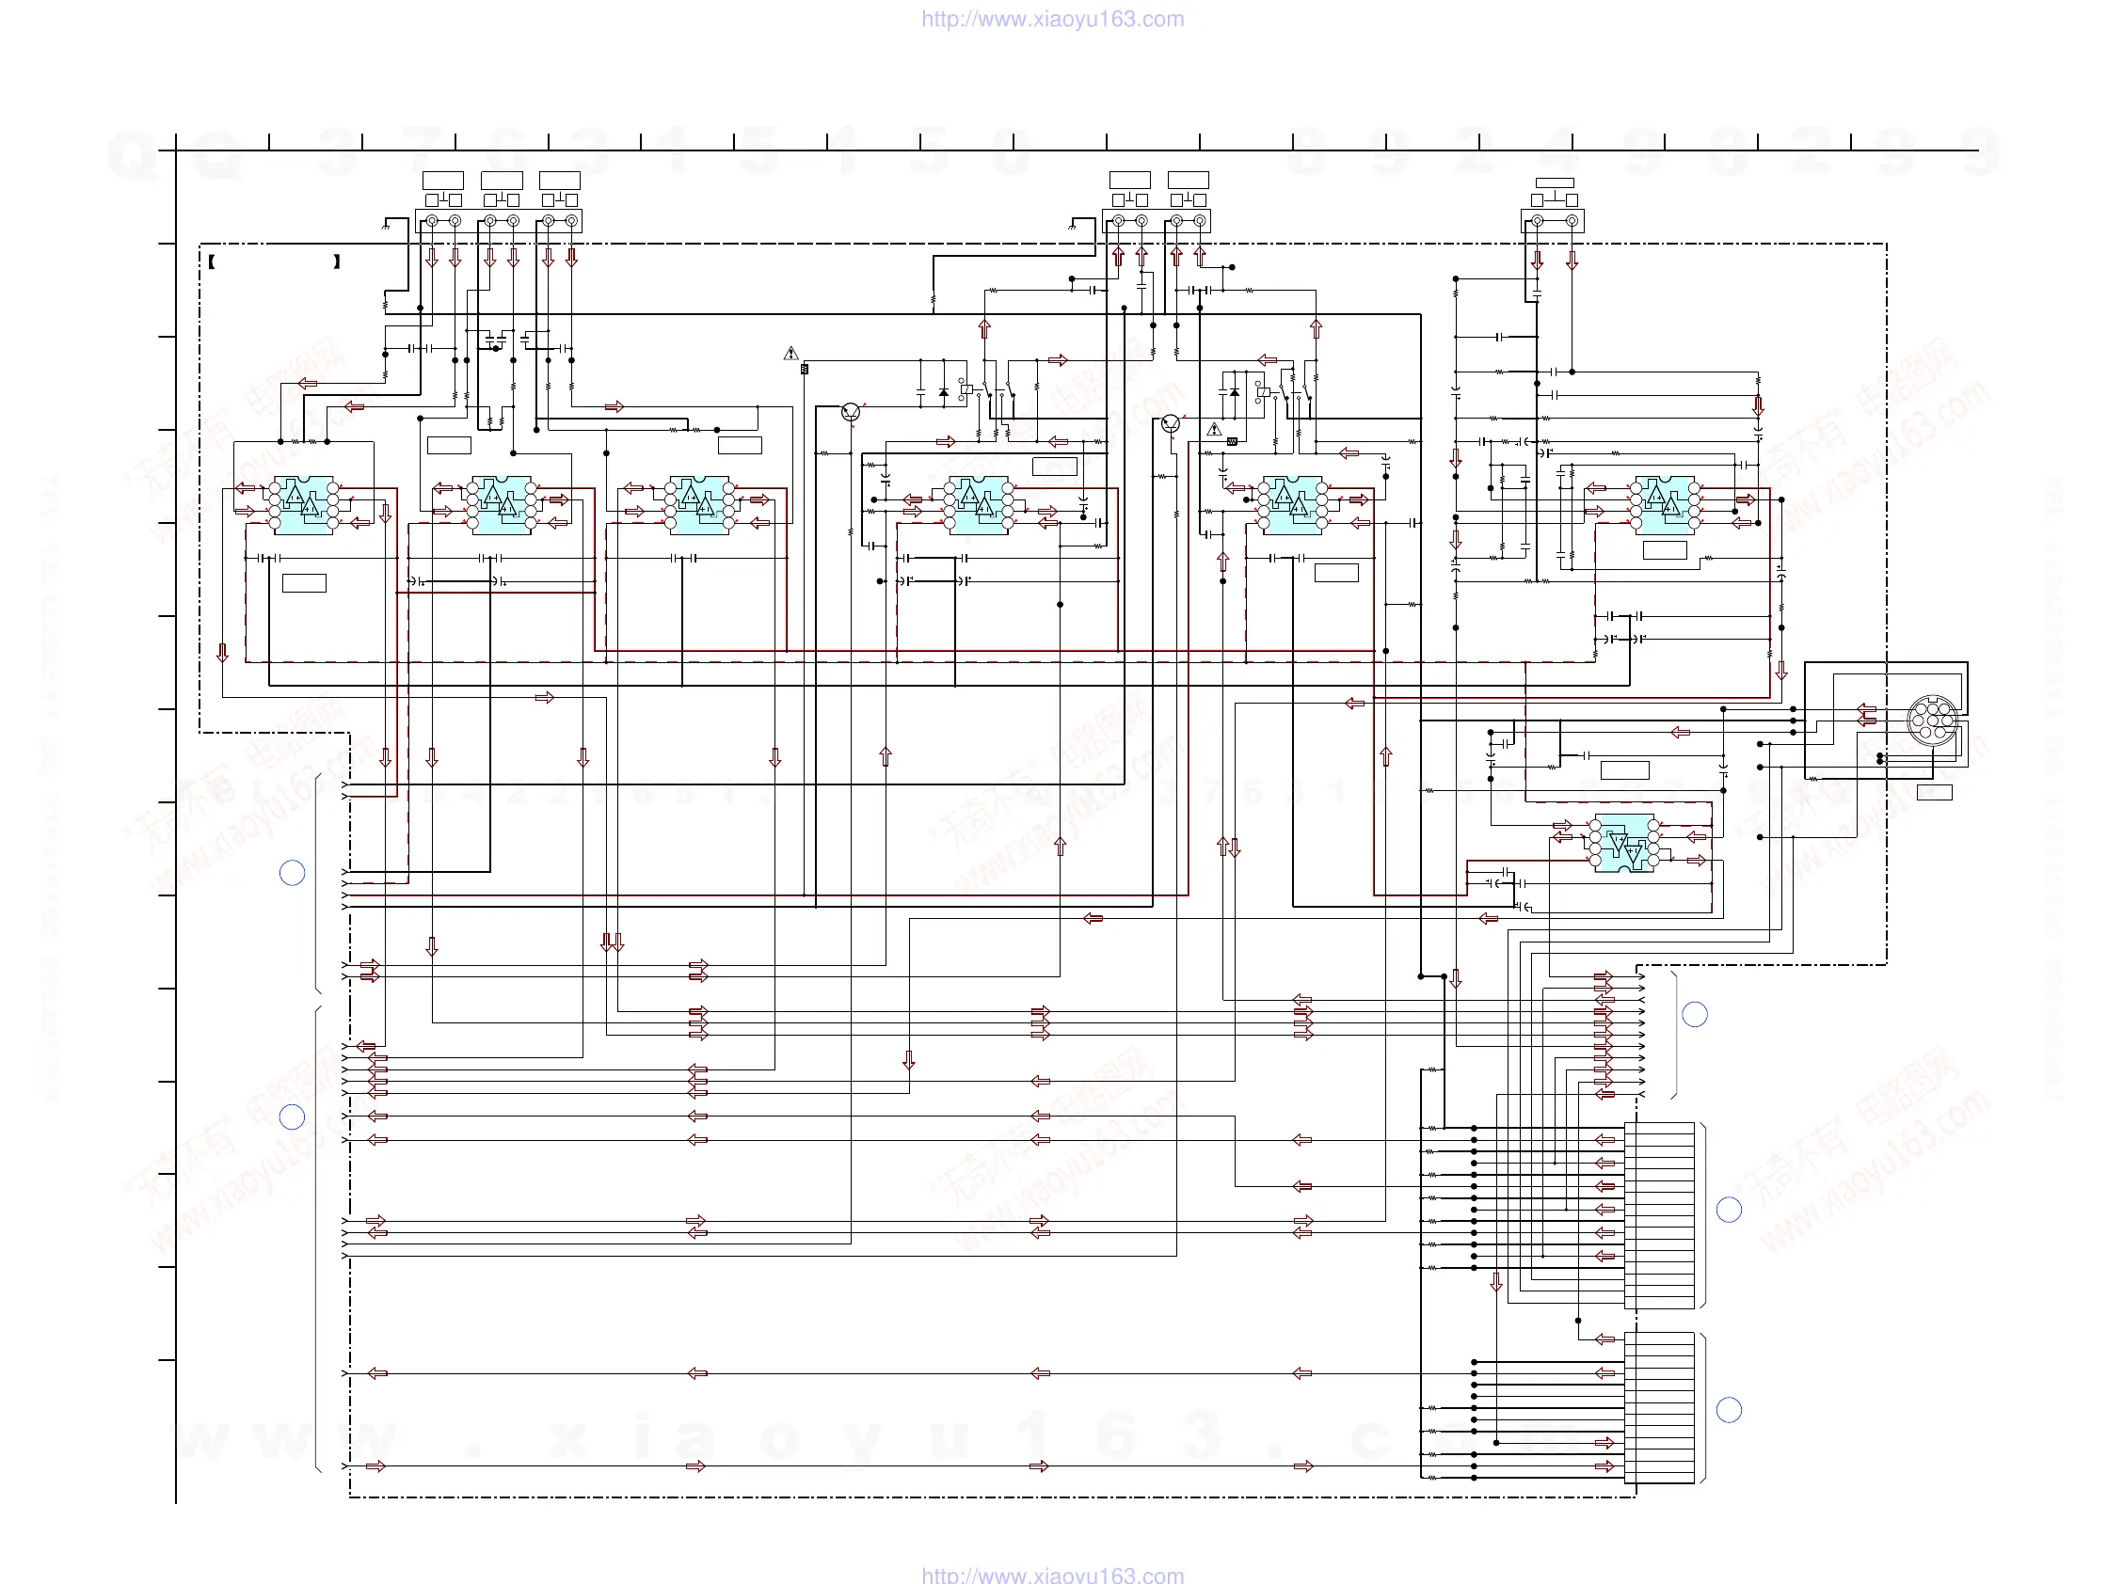Click the bottom xiaoyu163.com URL link
Viewport: 2107px width, 1584px height.
[x=1052, y=1576]
